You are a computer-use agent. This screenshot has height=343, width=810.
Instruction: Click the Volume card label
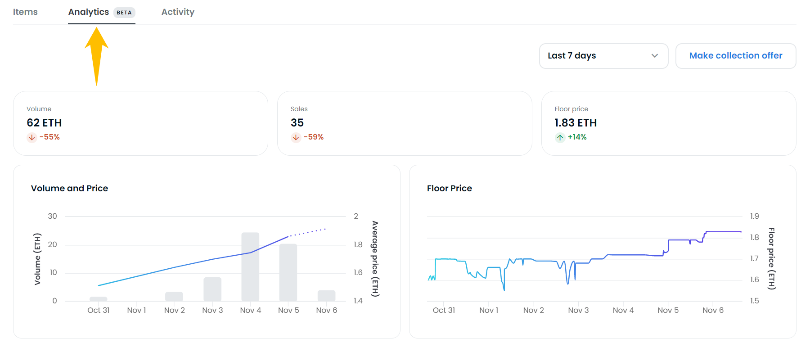[x=39, y=109]
